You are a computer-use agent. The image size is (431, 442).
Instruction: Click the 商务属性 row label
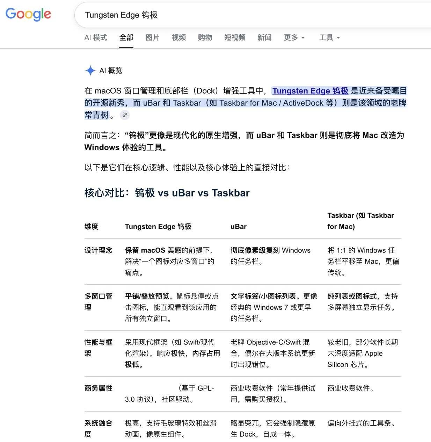(x=98, y=388)
